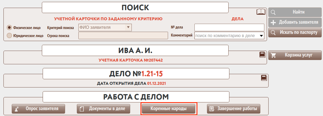
Task: Open Документы в деле
Action: [x=103, y=109]
